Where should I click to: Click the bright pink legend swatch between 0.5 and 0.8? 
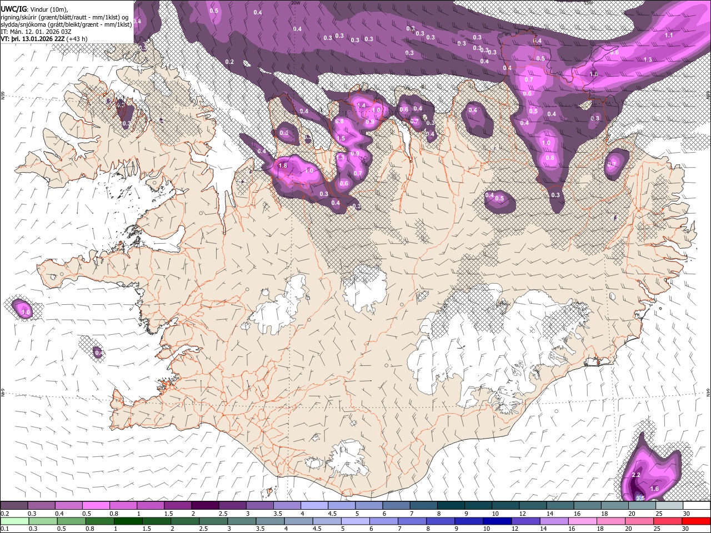[x=96, y=506]
